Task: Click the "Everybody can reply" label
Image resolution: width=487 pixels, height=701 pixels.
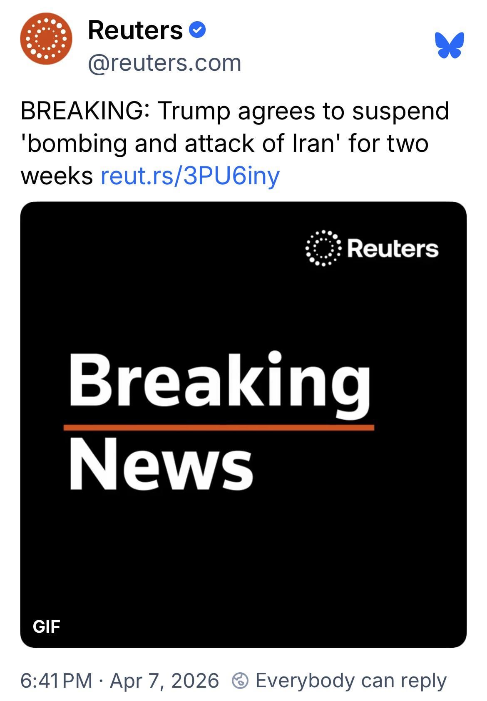Action: click(x=351, y=681)
